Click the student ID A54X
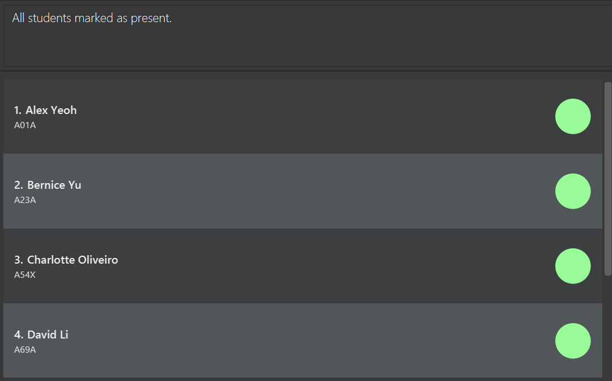Viewport: 612px width, 381px height. click(25, 275)
